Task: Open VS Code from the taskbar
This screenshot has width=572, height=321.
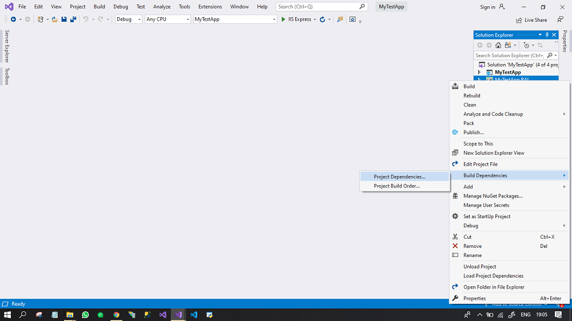Action: (x=194, y=315)
